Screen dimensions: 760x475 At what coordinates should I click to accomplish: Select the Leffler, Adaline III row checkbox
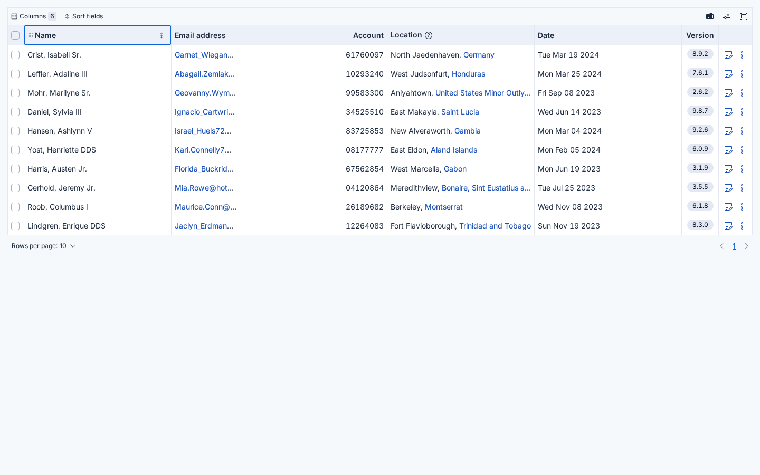[15, 74]
